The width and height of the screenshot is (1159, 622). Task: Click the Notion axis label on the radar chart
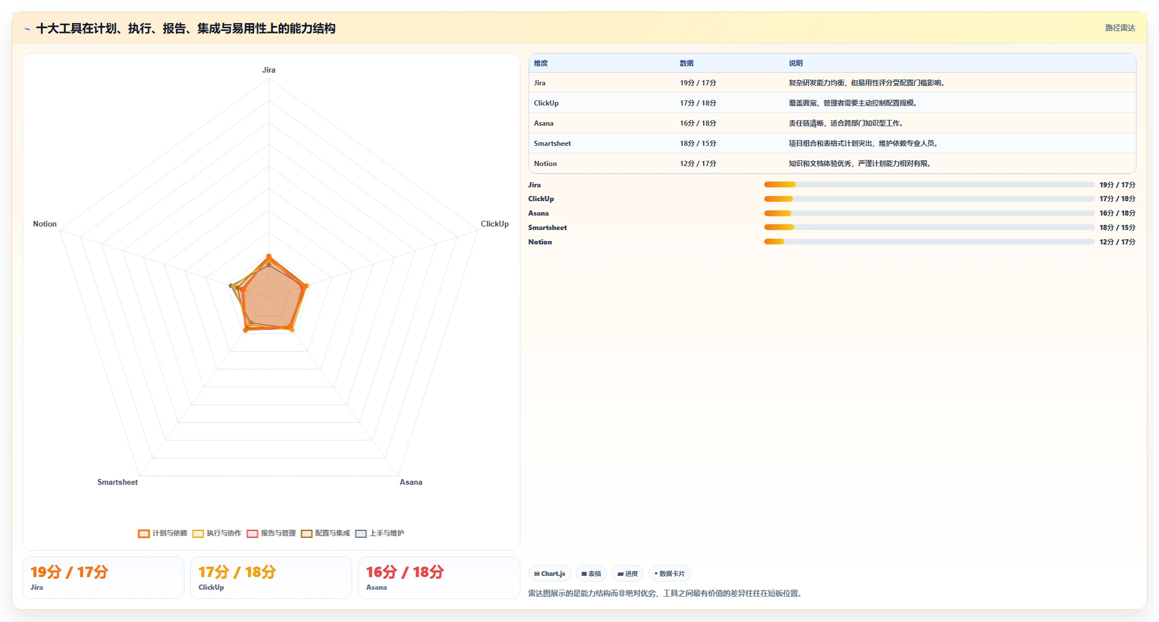pos(45,224)
